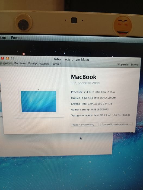143x190 pixels.
Task: Click the grey zoom window button
Action: pos(12,58)
